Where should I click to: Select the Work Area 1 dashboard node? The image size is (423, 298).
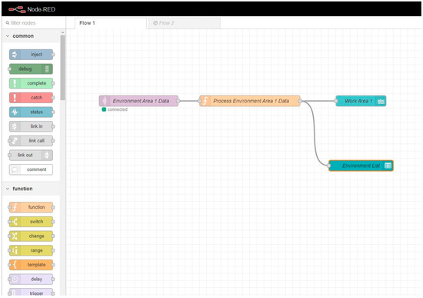[361, 101]
